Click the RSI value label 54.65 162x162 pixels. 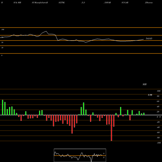pyautogui.click(x=149, y=39)
